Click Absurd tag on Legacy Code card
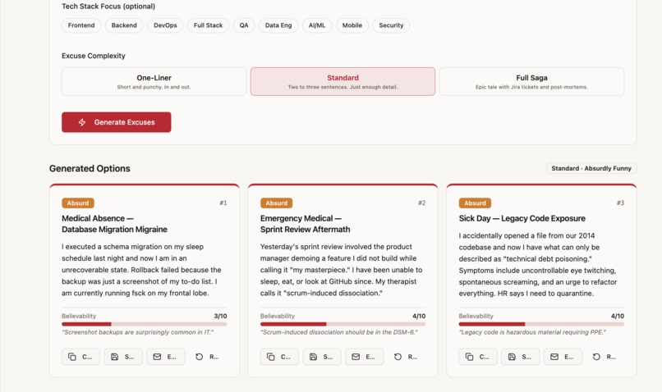662x392 pixels. [x=475, y=203]
